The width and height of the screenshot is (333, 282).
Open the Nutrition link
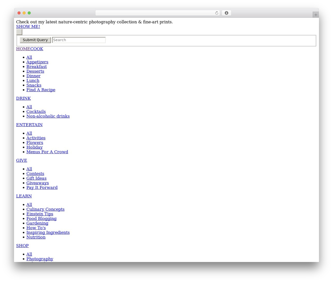pyautogui.click(x=36, y=237)
